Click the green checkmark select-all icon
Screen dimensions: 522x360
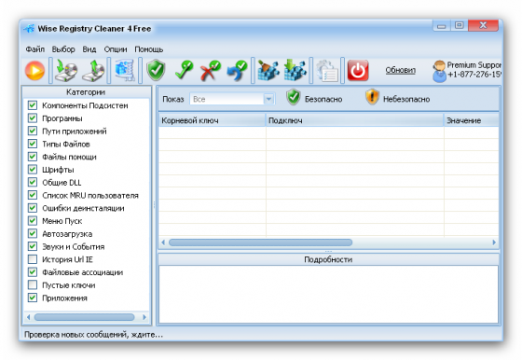(184, 70)
